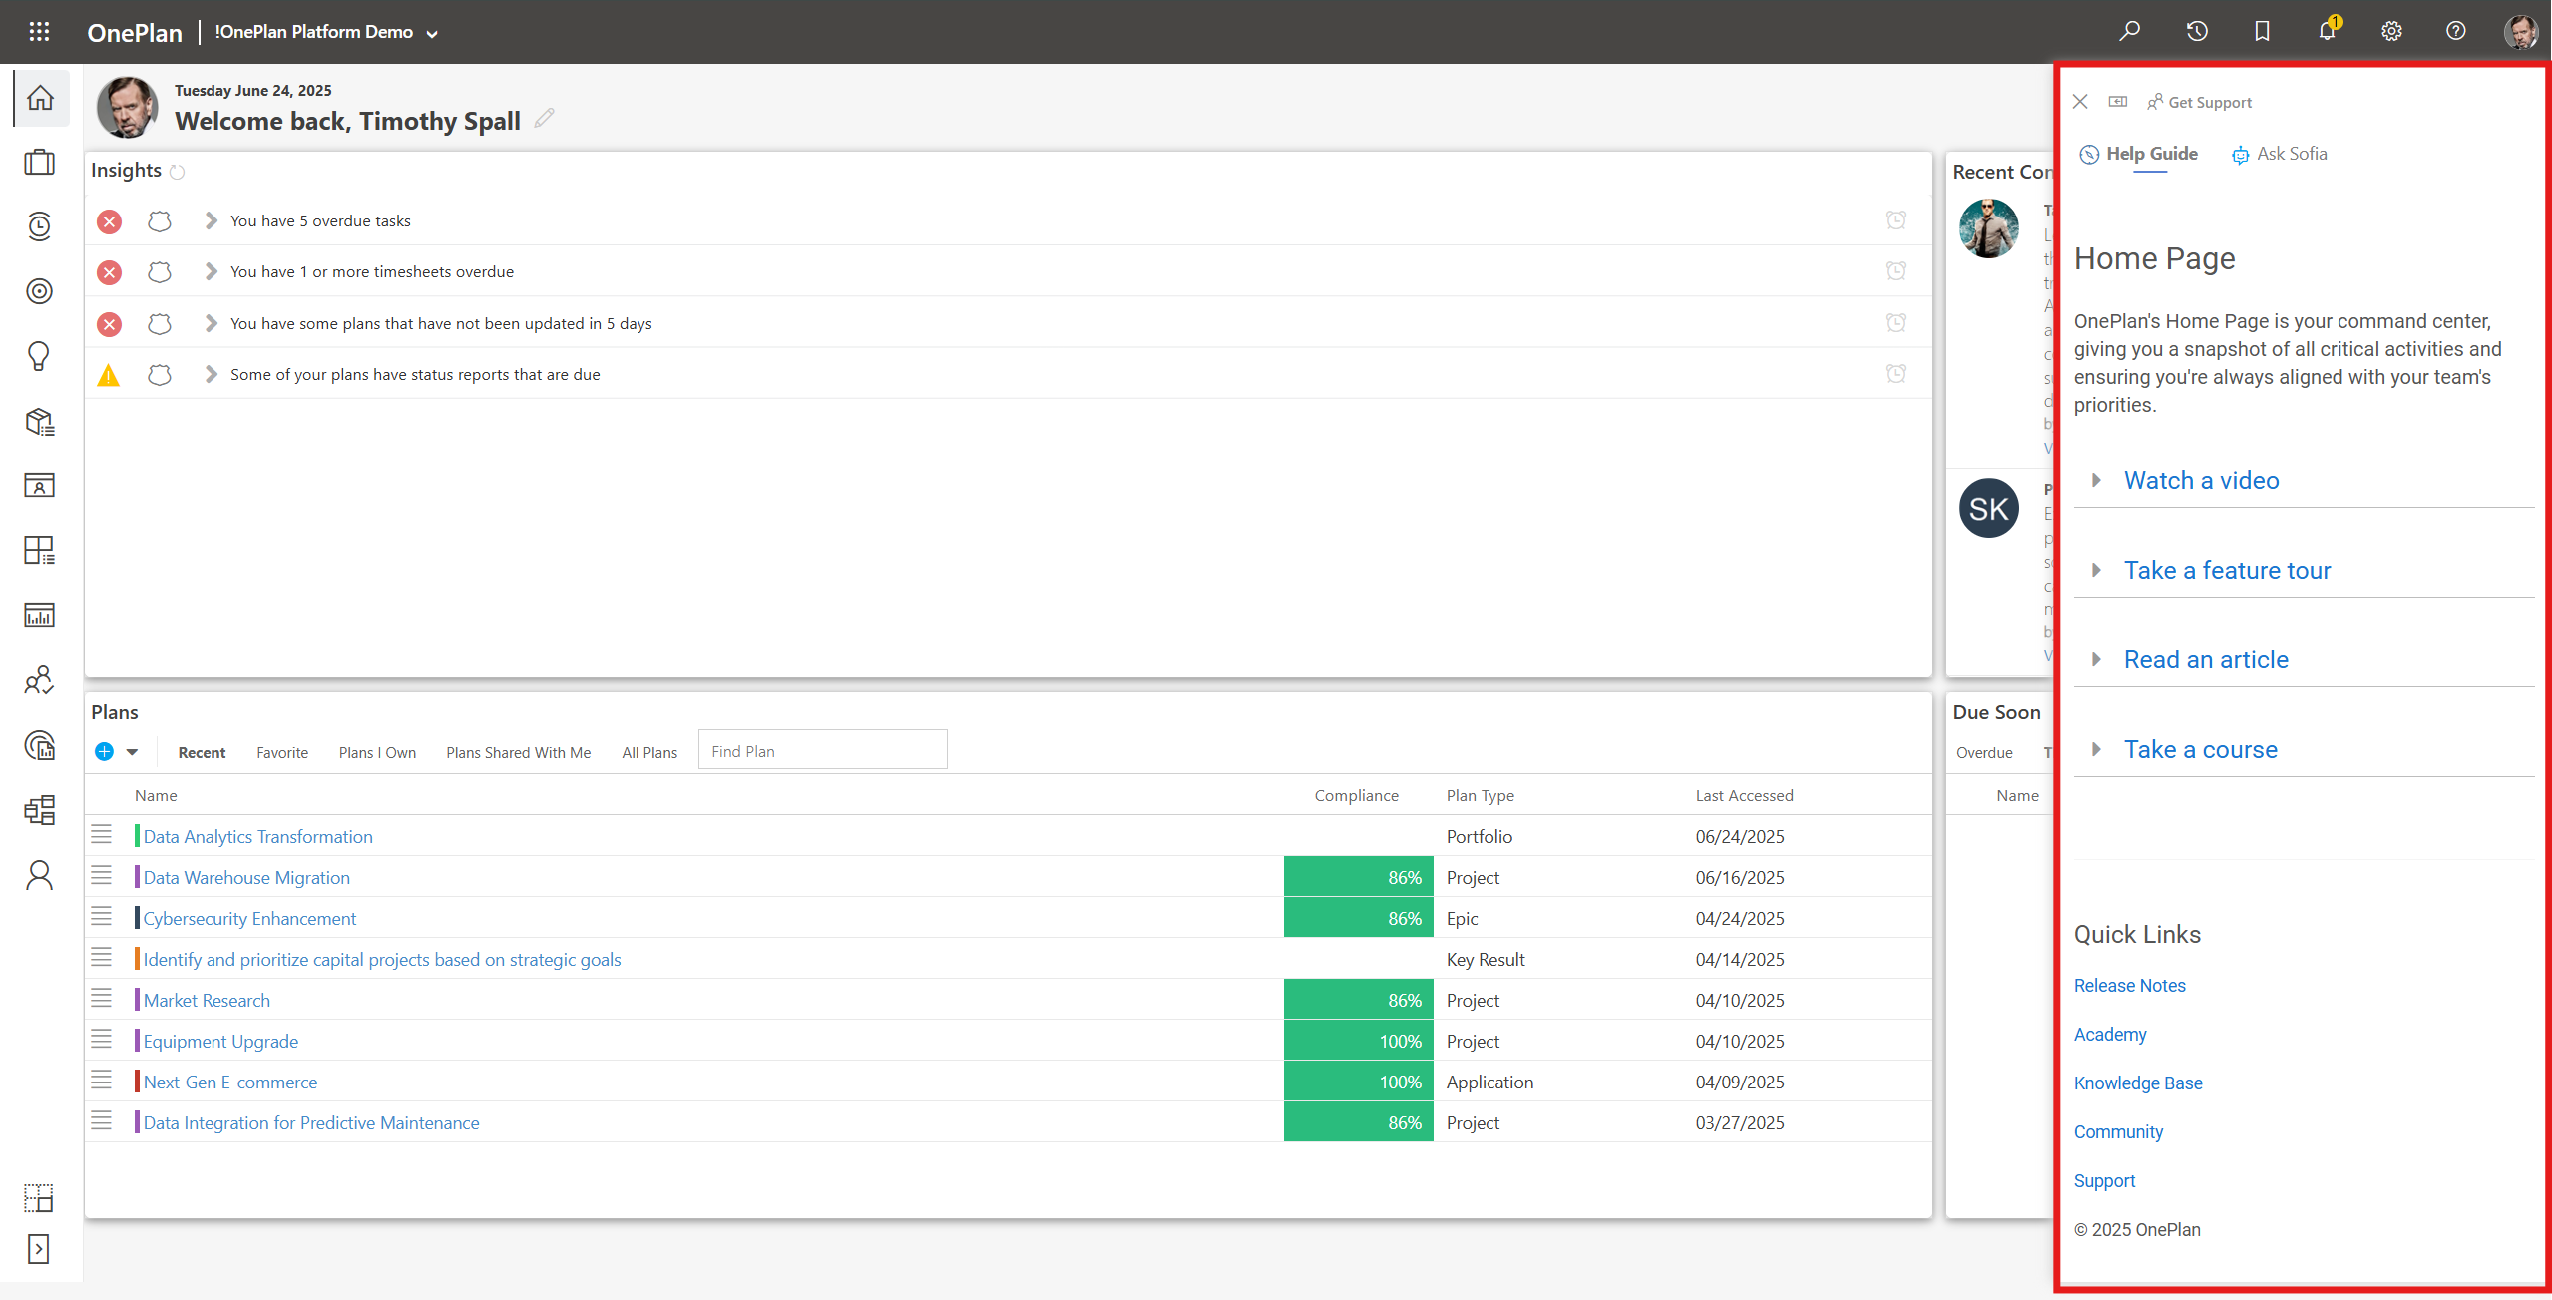Toggle the badge on plans not updated insight
This screenshot has width=2552, height=1300.
[160, 323]
